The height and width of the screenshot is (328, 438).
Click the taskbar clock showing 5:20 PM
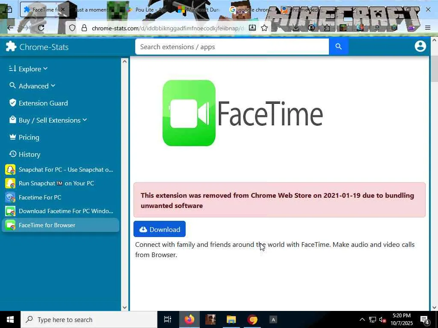click(x=401, y=319)
